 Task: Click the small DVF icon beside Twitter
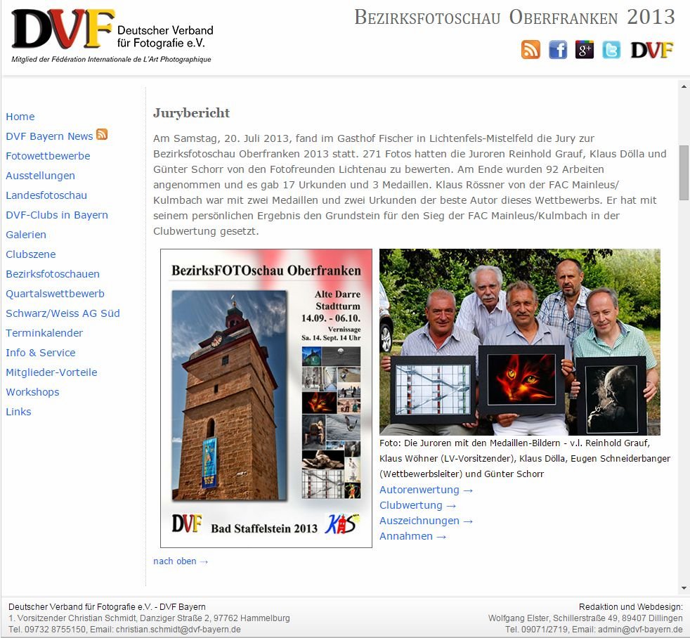pyautogui.click(x=651, y=50)
